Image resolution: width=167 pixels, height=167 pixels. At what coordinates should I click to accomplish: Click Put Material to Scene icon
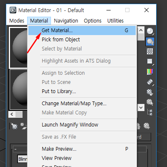click(23, 126)
